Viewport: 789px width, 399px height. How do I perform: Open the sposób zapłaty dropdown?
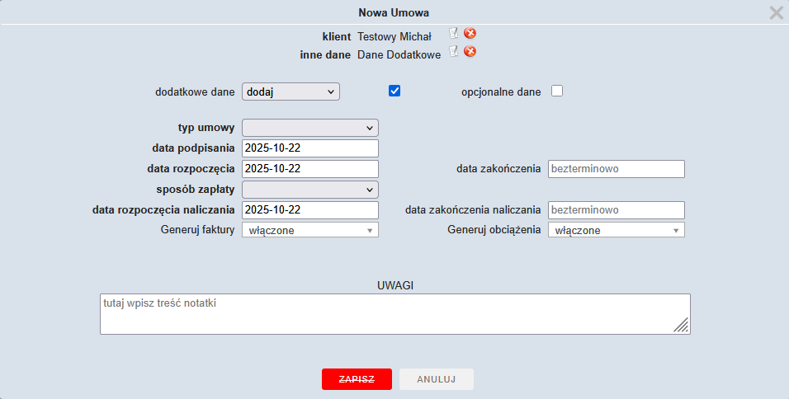(309, 190)
